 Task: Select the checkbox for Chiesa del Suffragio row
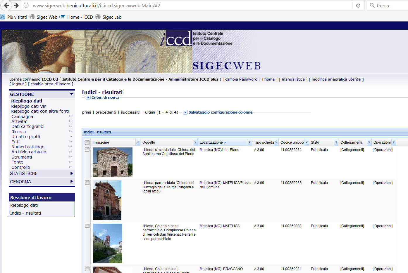point(87,183)
